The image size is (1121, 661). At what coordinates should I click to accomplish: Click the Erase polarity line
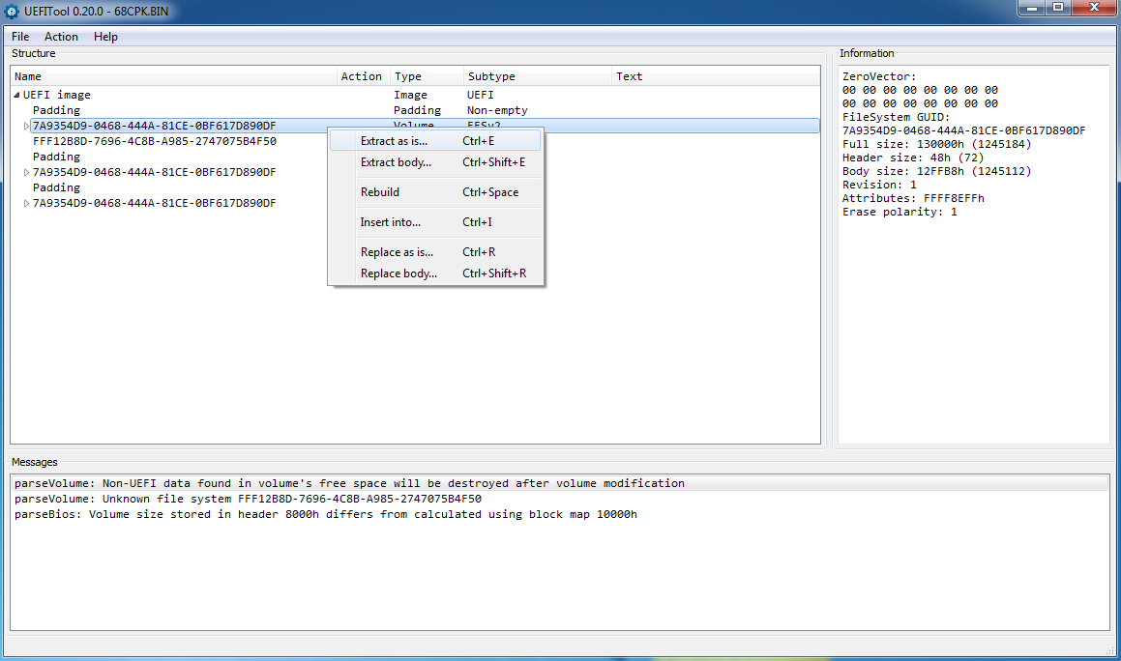900,213
